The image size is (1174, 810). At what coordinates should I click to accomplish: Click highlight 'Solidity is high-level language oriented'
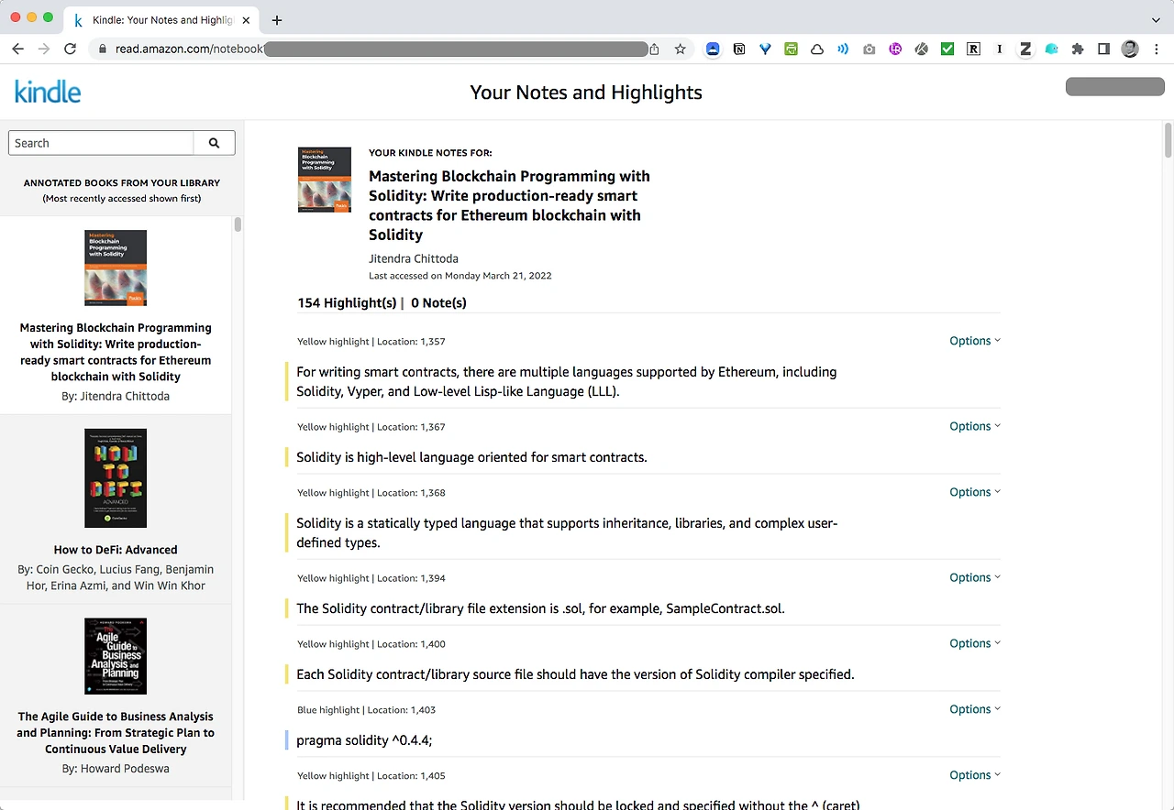471,457
